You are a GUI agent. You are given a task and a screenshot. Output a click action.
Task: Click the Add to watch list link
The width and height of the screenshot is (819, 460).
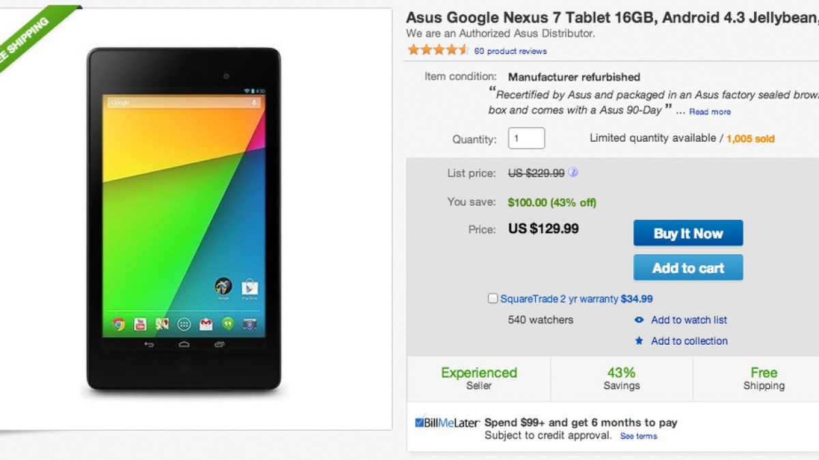point(689,320)
